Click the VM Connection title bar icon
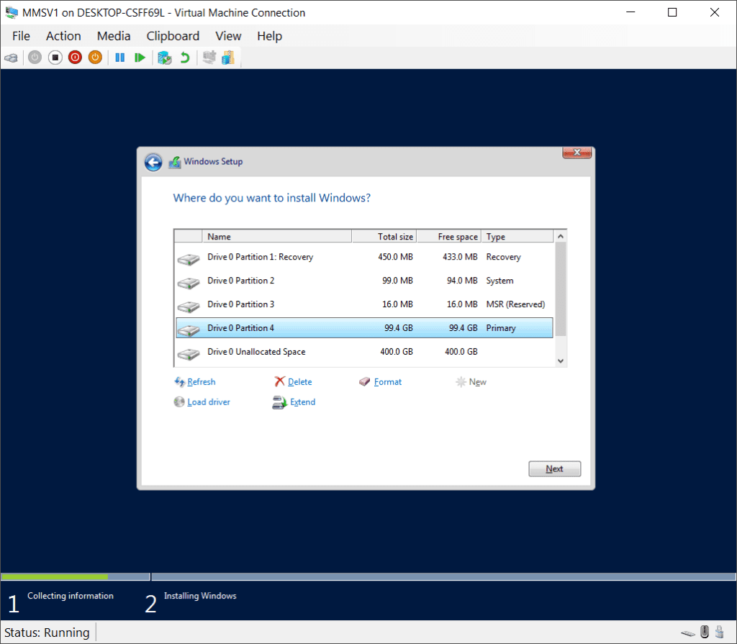The height and width of the screenshot is (644, 737). point(12,13)
